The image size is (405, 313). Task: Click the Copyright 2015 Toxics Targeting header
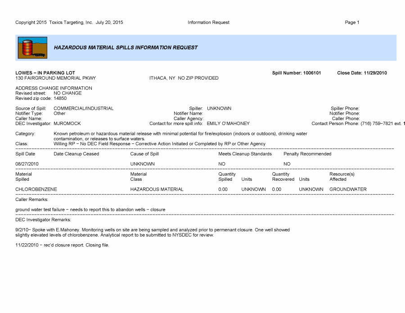[x=69, y=22]
